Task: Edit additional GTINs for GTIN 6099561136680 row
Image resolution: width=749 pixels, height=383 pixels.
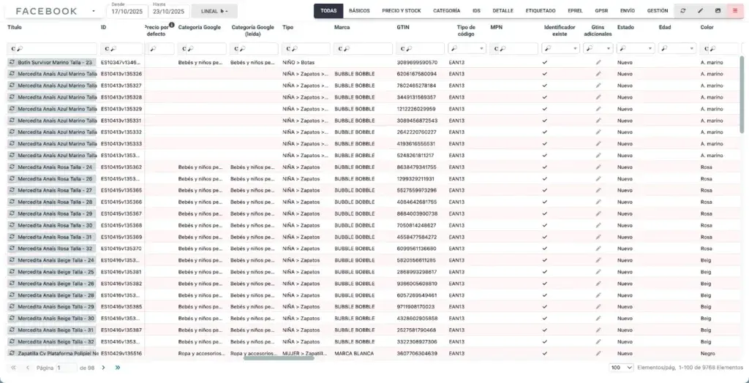Action: pyautogui.click(x=598, y=249)
